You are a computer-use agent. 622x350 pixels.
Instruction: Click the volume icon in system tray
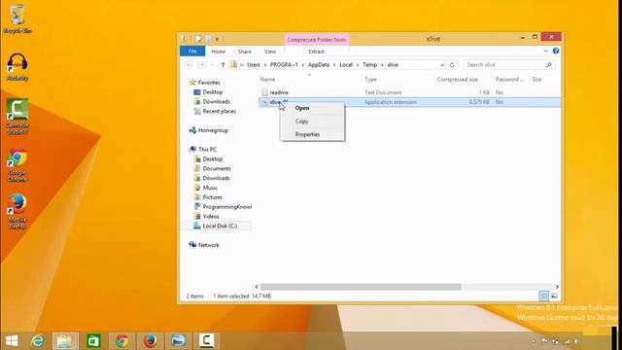(x=576, y=341)
